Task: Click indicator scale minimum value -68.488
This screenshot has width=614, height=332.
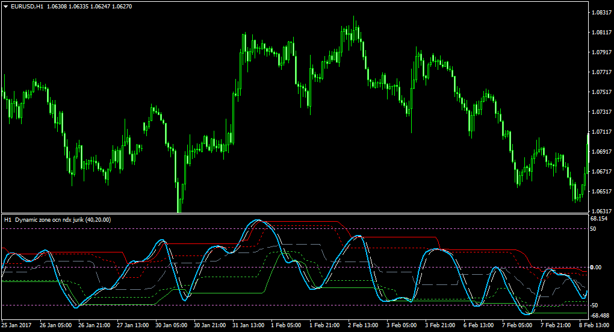Action: [x=601, y=316]
